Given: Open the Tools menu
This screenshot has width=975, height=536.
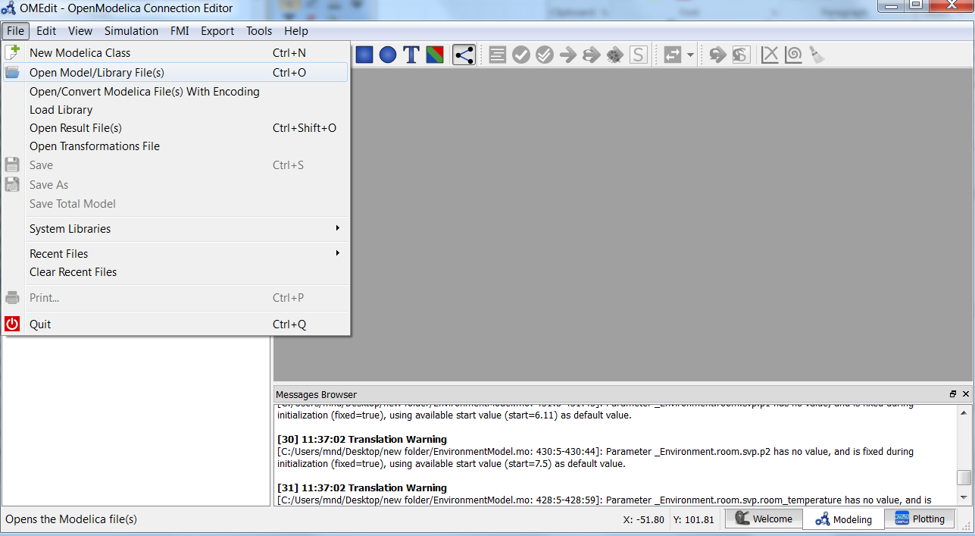Looking at the screenshot, I should pos(259,31).
